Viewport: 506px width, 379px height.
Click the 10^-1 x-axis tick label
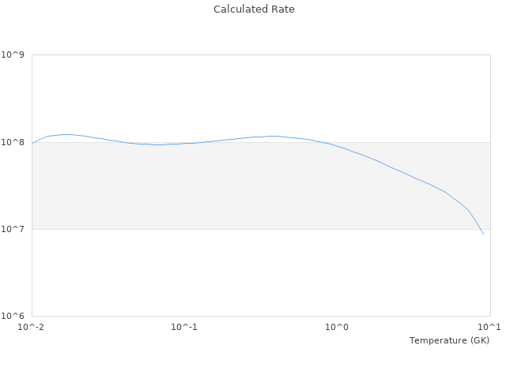pyautogui.click(x=184, y=327)
